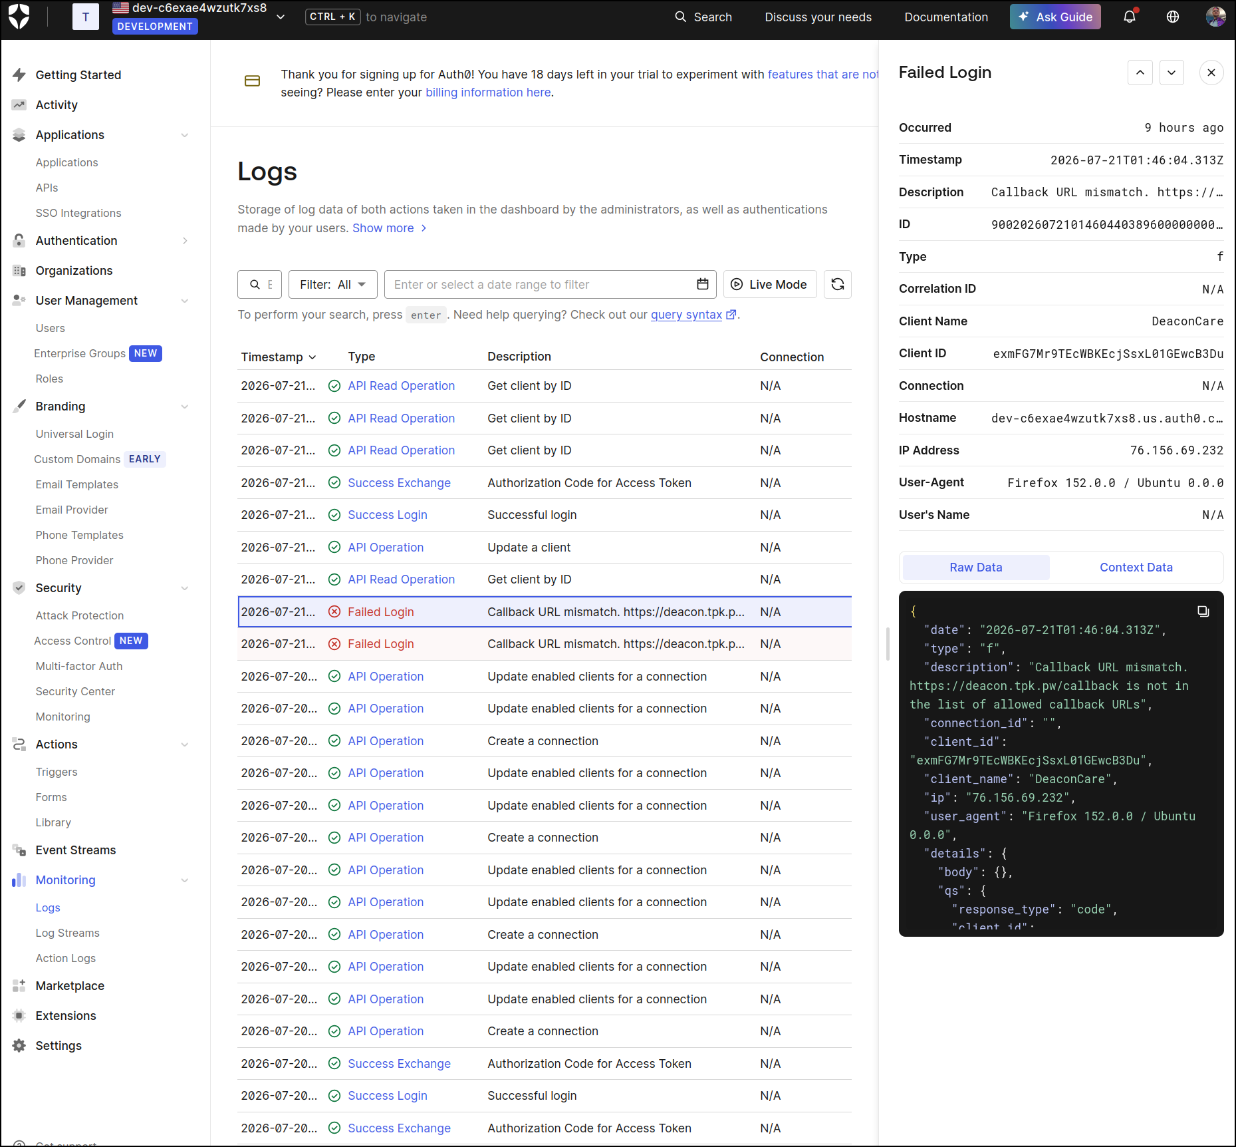Click the Settings gear icon
The image size is (1236, 1147).
pyautogui.click(x=19, y=1046)
